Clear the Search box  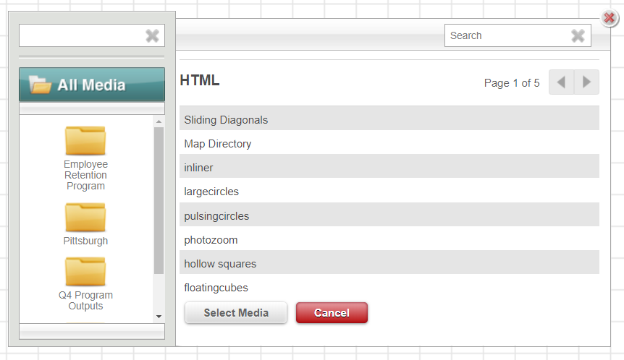point(578,35)
